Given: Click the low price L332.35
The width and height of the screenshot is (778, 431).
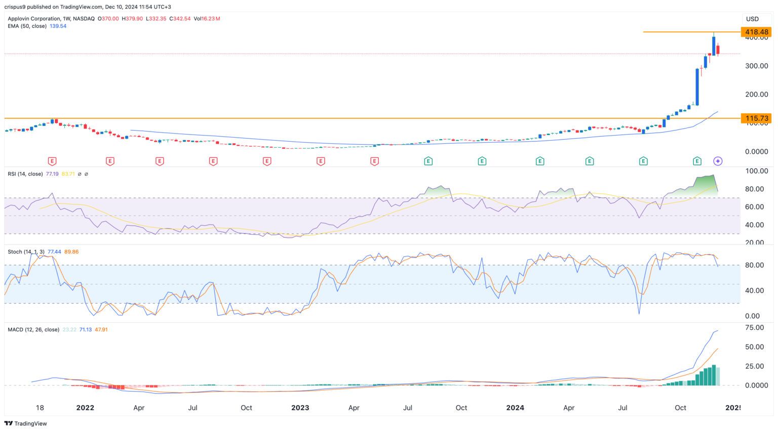Looking at the screenshot, I should (x=156, y=19).
